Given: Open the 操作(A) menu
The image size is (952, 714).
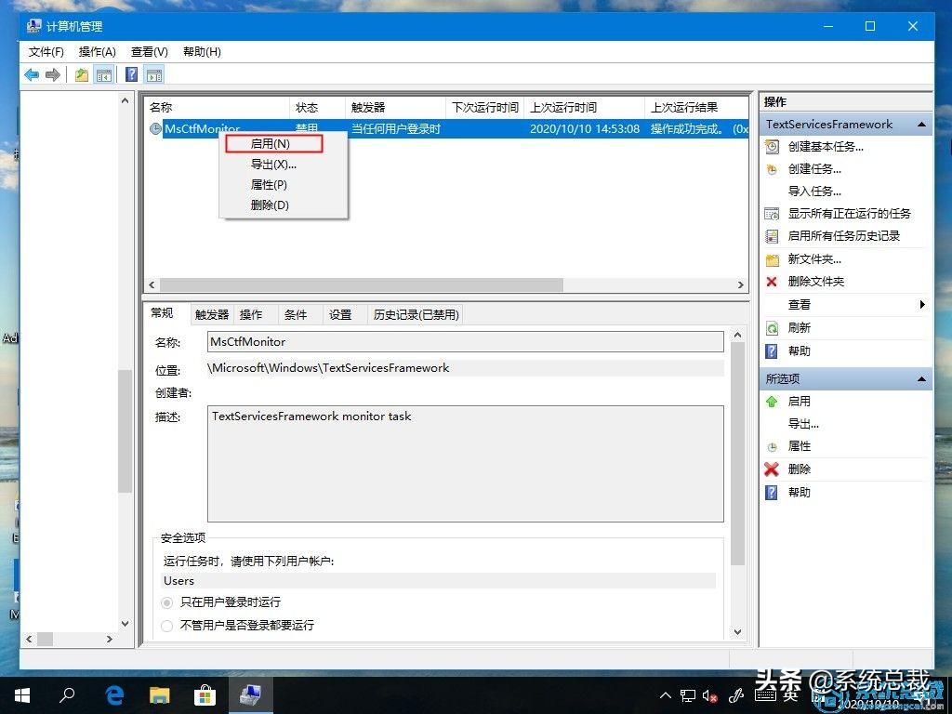Looking at the screenshot, I should (x=97, y=52).
